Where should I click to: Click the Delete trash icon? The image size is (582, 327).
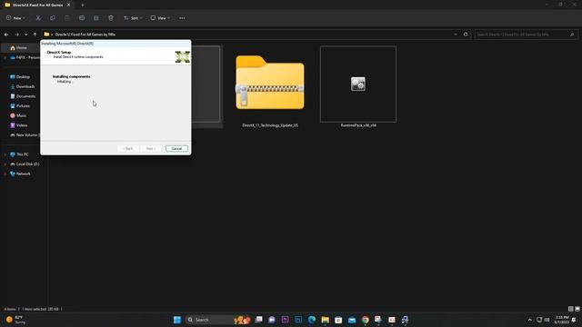click(111, 18)
